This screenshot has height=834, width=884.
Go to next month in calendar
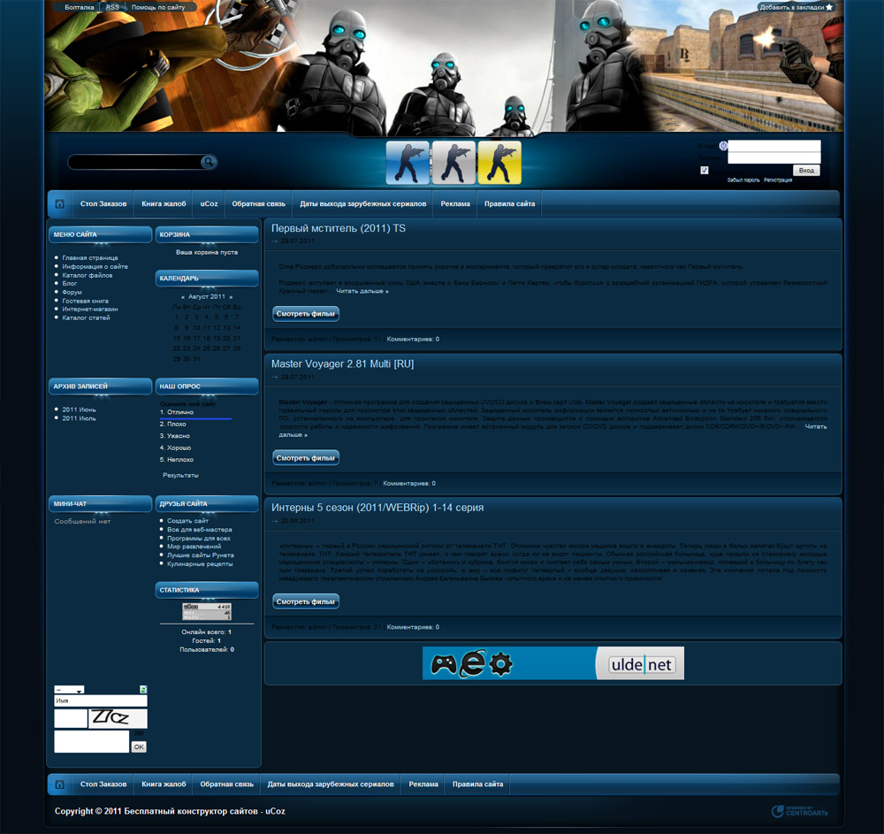tap(231, 297)
